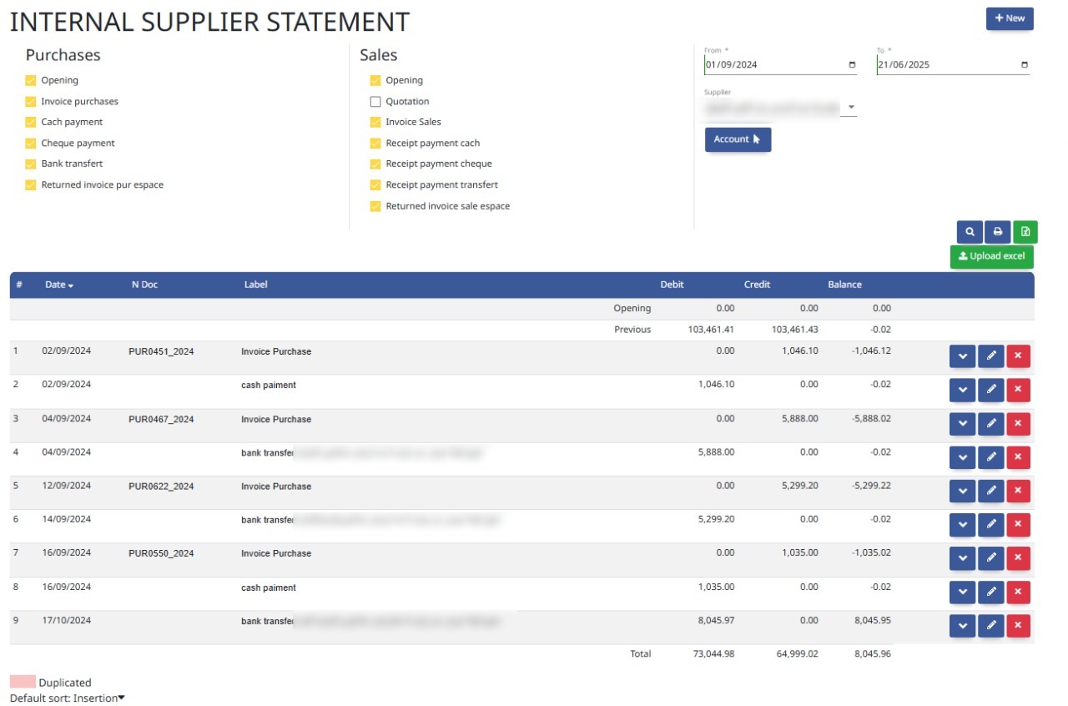Expand the 1,035.00 cash paiment row
This screenshot has width=1068, height=706.
(x=963, y=593)
